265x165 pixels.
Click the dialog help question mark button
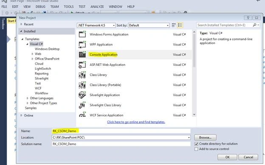248,18
